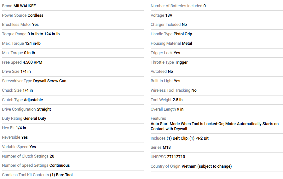Click the Clutch Type Adjustable entry
This screenshot has width=283, height=179.
(x=22, y=100)
